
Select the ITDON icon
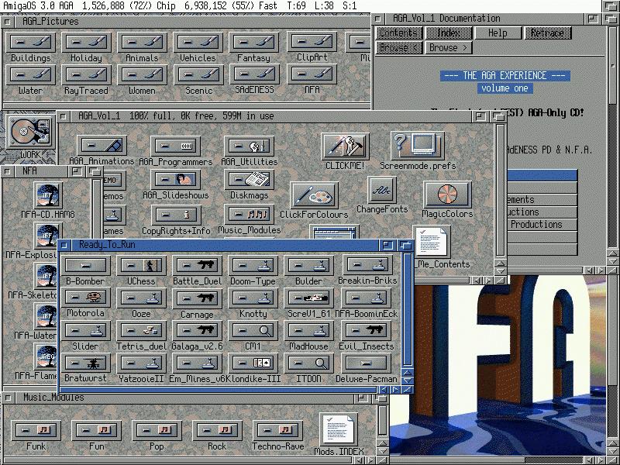(308, 363)
